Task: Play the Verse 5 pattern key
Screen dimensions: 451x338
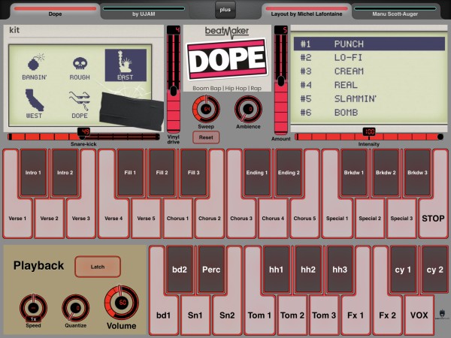Action: (146, 219)
